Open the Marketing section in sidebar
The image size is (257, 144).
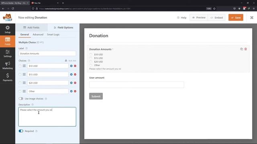click(x=8, y=66)
